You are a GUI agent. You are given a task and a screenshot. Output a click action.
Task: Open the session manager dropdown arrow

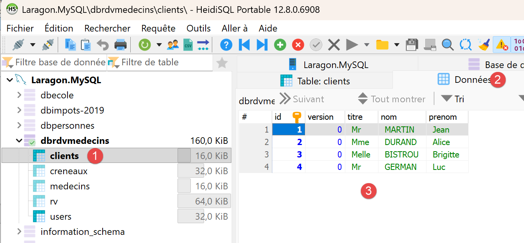tap(33, 45)
